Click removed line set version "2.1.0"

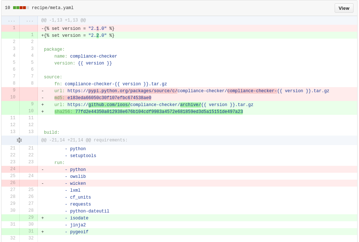(198, 28)
